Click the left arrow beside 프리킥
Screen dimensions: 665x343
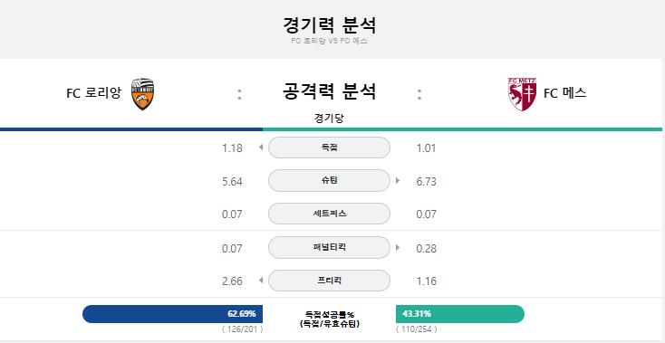coord(261,281)
